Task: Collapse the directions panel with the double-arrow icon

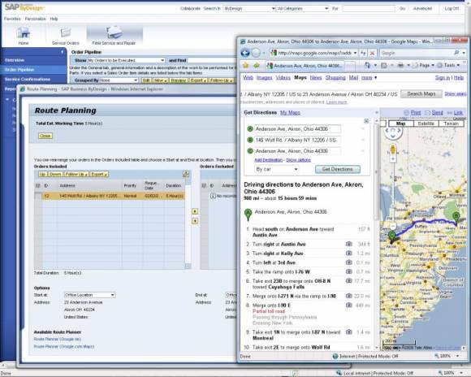Action: click(377, 112)
